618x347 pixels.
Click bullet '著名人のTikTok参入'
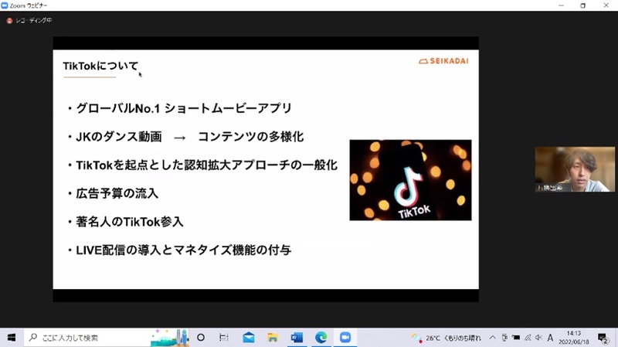point(130,222)
